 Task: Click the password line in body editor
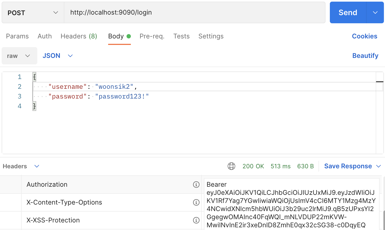(x=204, y=96)
